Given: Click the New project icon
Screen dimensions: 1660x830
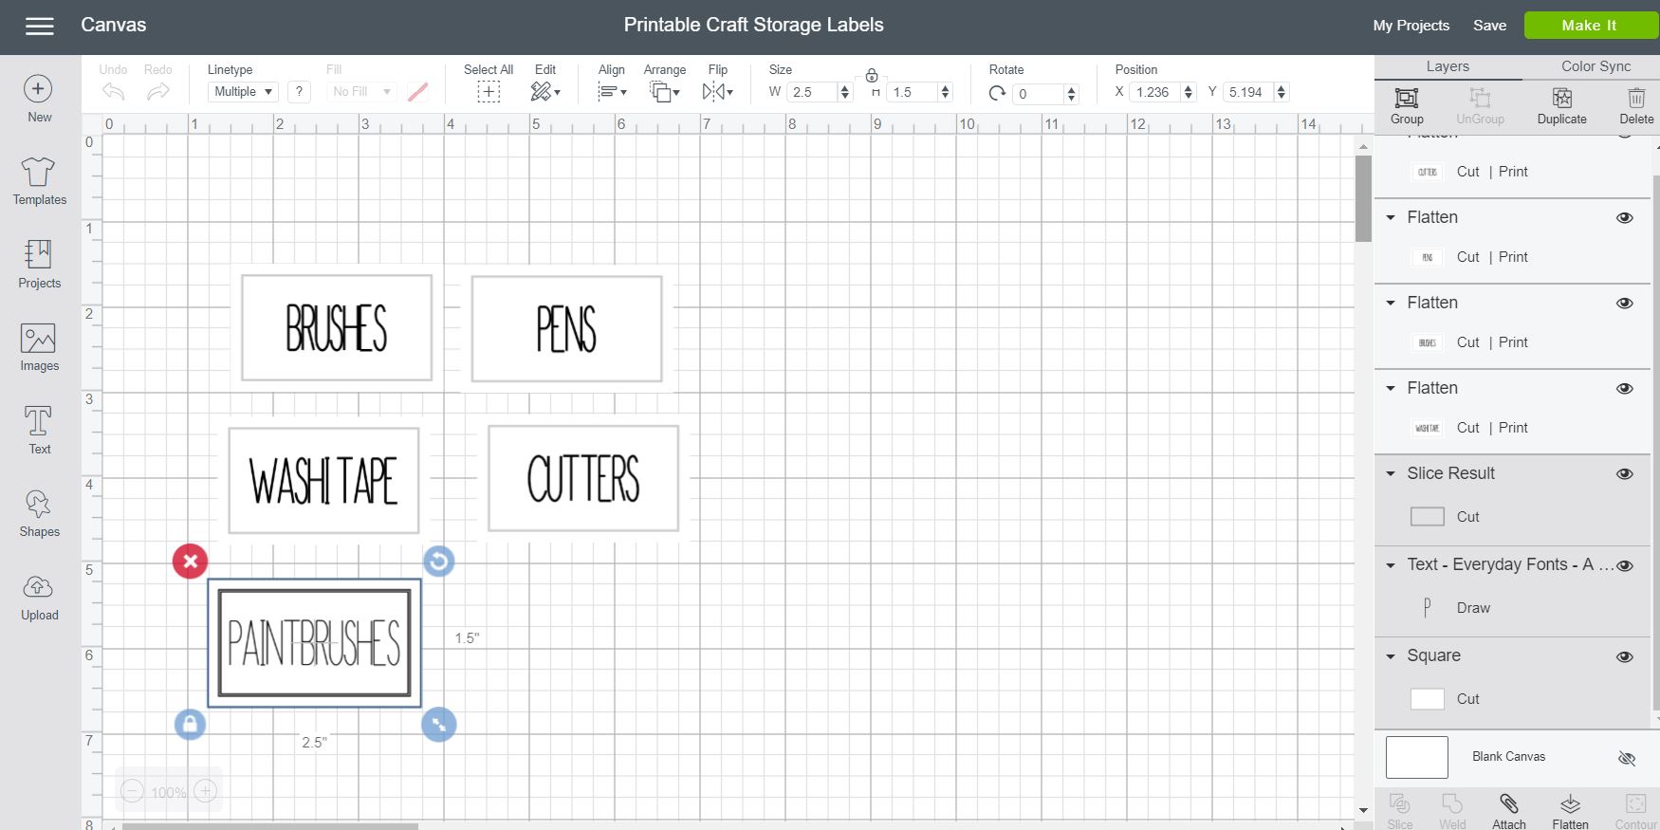Looking at the screenshot, I should click(38, 89).
